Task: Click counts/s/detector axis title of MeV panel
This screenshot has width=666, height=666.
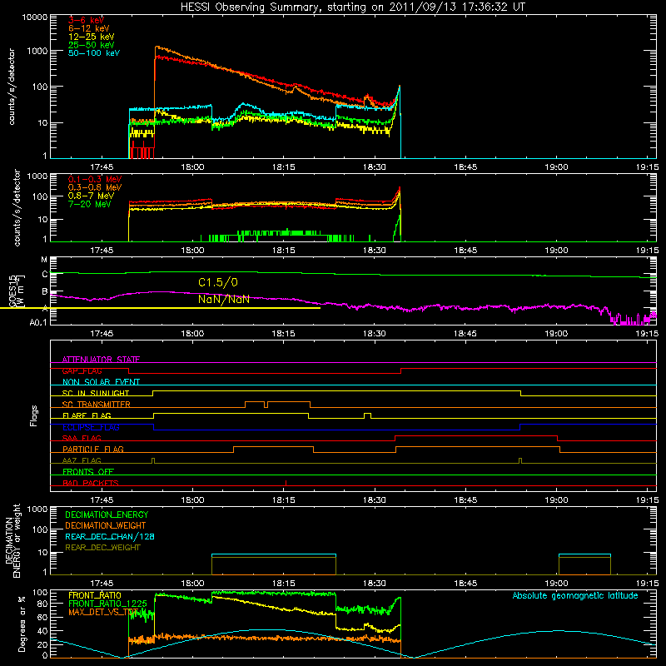Action: 17,208
